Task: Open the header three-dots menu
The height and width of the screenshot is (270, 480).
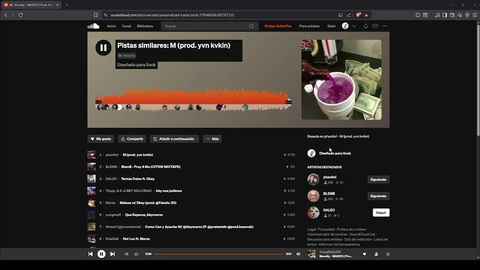Action: point(385,26)
